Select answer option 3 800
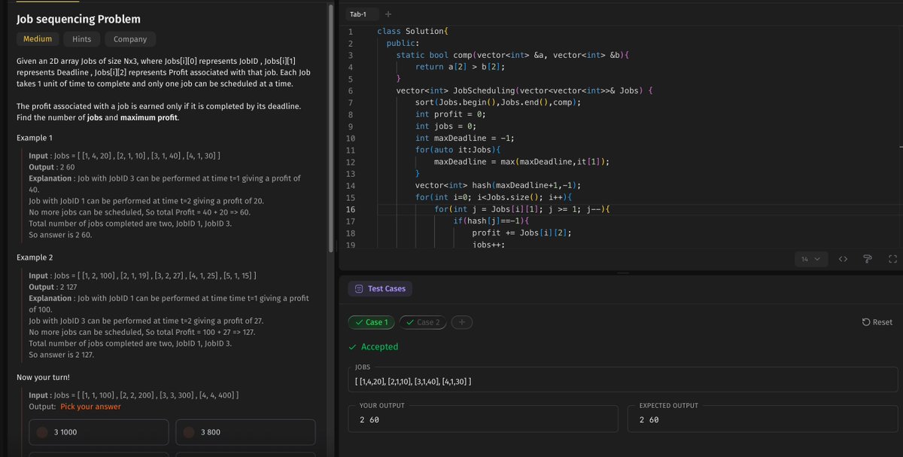 coord(245,432)
